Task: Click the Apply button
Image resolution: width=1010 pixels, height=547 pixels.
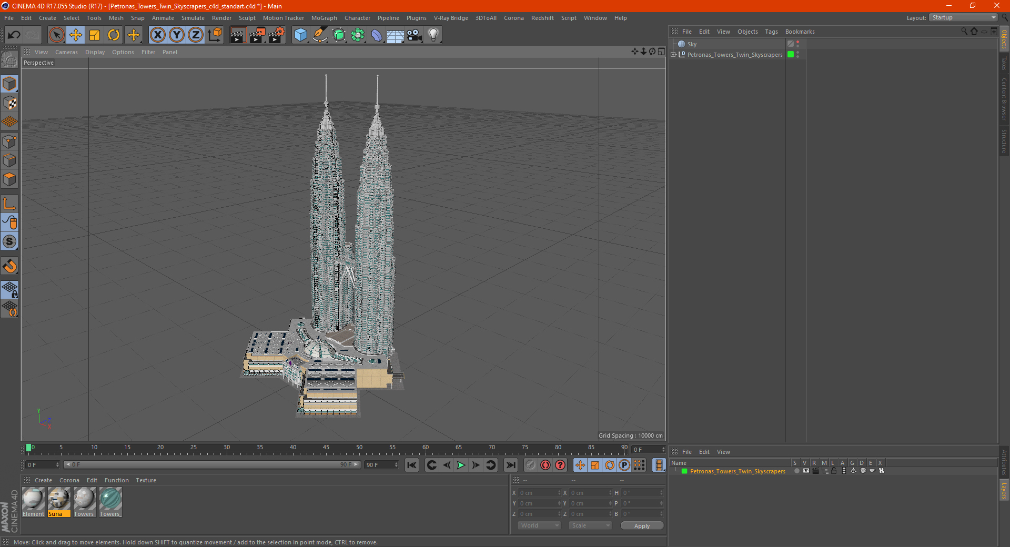Action: [x=642, y=526]
